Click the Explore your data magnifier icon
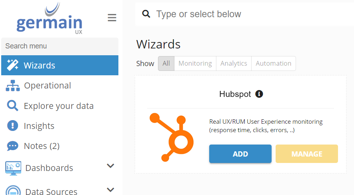Viewport: 354px width, 195px height. click(x=13, y=106)
